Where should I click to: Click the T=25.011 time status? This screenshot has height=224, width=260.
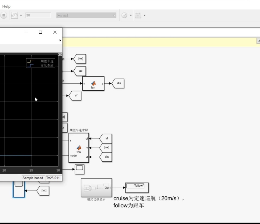point(53,178)
